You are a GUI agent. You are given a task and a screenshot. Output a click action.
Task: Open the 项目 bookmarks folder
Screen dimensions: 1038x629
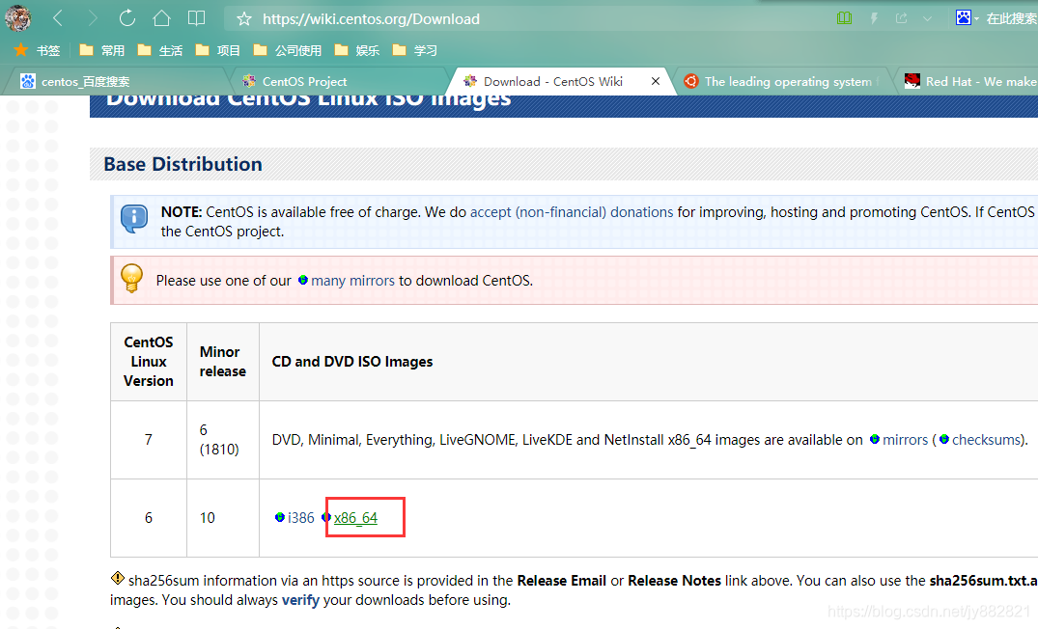(x=217, y=50)
